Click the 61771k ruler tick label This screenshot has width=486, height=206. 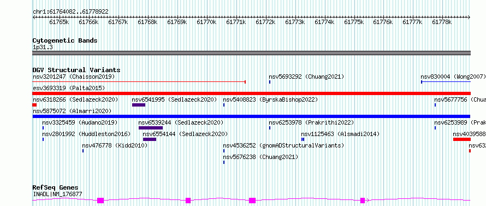236,22
